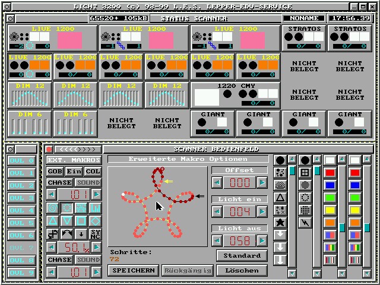Toggle SOUND below the COL button

tap(88, 183)
